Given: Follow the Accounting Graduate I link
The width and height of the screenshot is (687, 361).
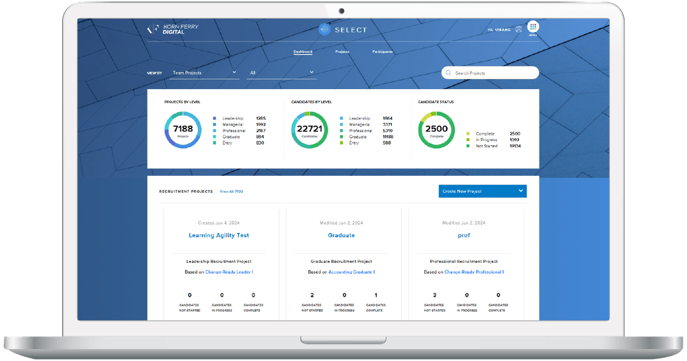Looking at the screenshot, I should pos(352,272).
